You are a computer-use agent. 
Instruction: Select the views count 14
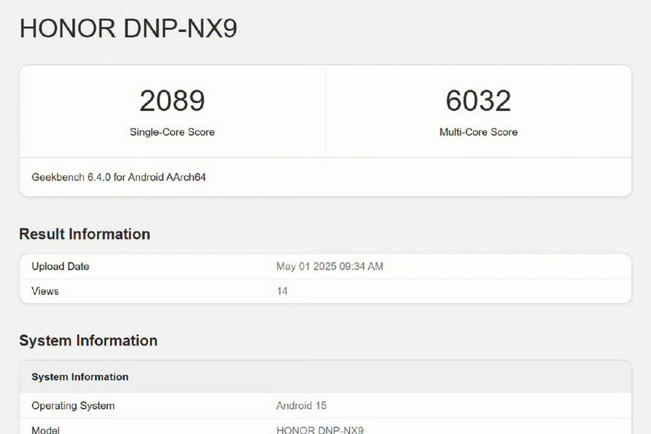pos(282,291)
